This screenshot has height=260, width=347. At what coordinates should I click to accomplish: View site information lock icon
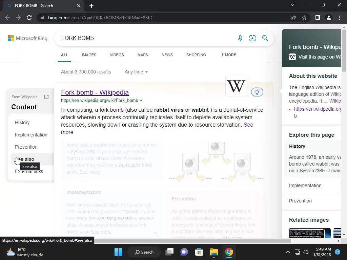pos(43,18)
